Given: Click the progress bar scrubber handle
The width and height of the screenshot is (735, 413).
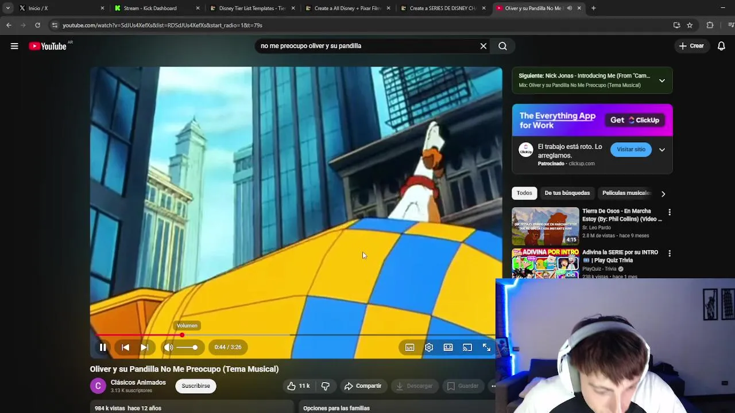Looking at the screenshot, I should [x=182, y=335].
